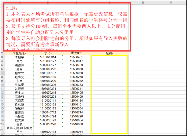
Task: Select row 7 header
Action: [2, 73]
